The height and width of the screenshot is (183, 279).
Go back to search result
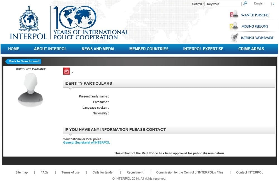[x=23, y=61]
